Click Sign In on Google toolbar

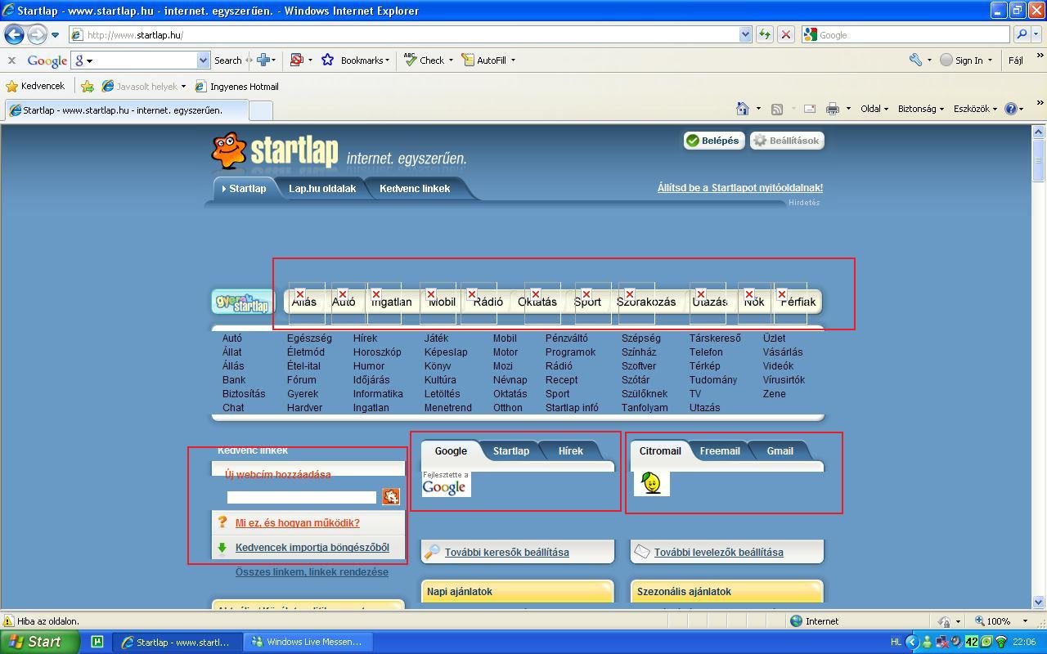tap(965, 60)
